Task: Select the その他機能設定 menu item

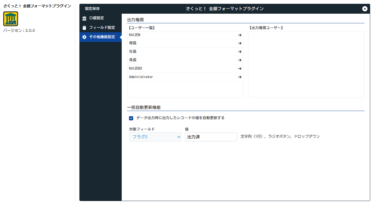Action: (101, 37)
